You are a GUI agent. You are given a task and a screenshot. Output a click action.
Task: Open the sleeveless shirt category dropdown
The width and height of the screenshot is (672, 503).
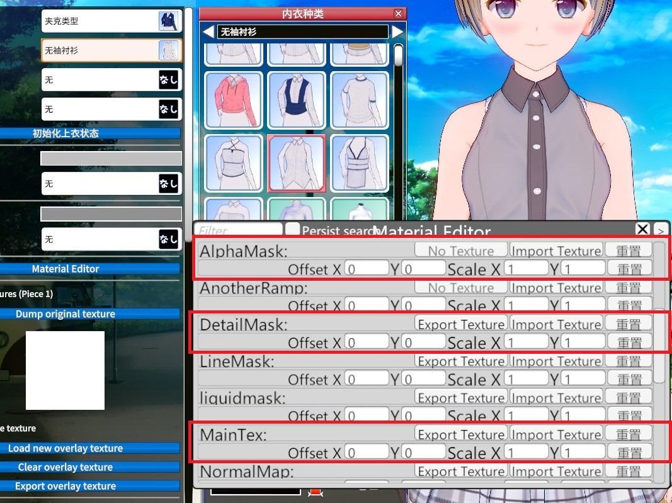[302, 31]
